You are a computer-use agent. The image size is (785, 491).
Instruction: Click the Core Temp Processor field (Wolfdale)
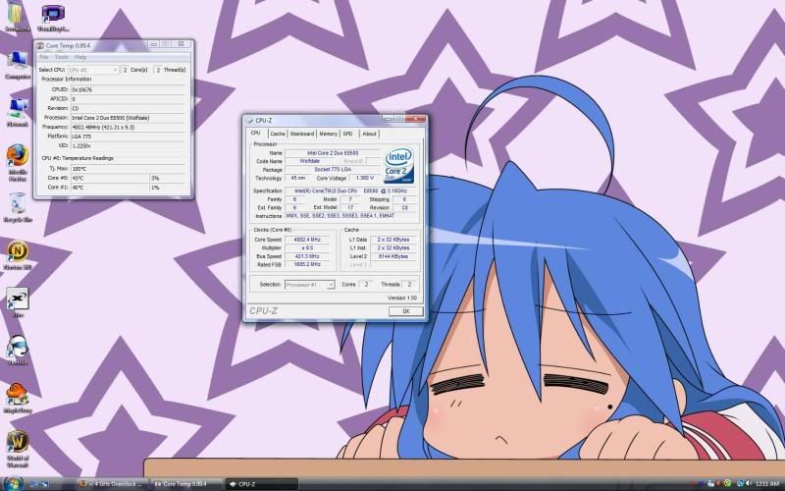tap(129, 118)
